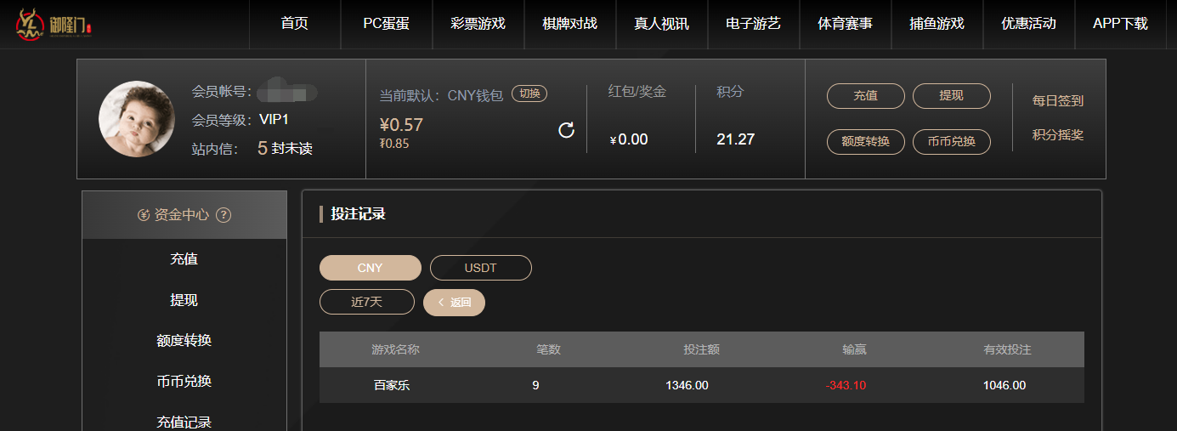Click the 百家乐 row in betting records
The height and width of the screenshot is (431, 1177).
coord(702,385)
